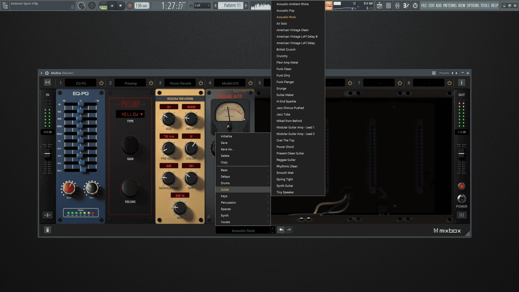Add new pattern with plus button

pyautogui.click(x=246, y=5)
